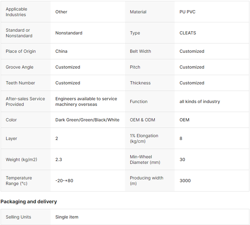Click 'Engineers available to service machinery overseas' text
The height and width of the screenshot is (225, 250).
click(x=86, y=101)
